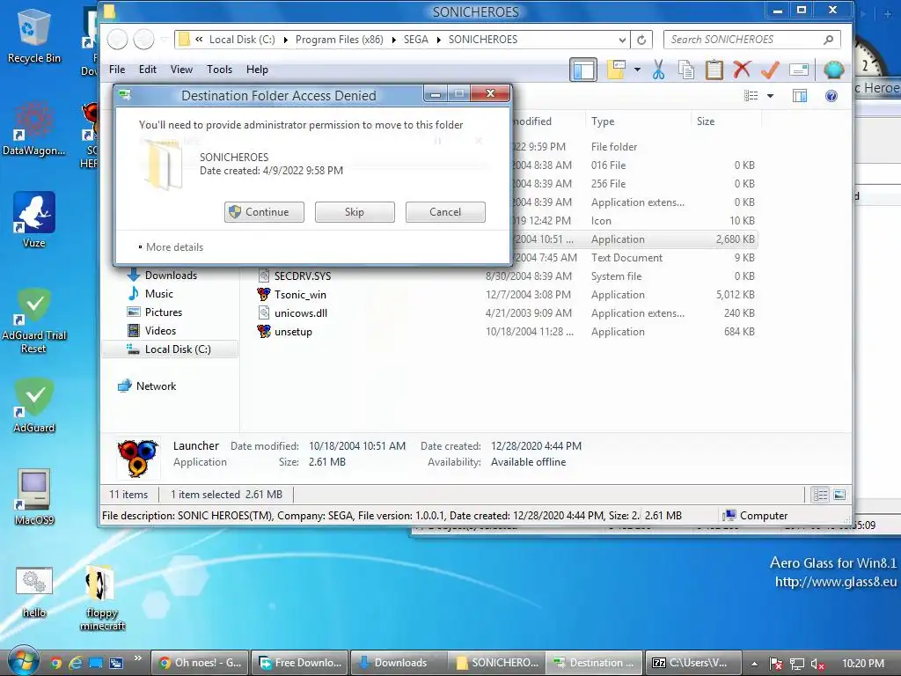
Task: Switch to the 7-Zip C:\Users taskbar button
Action: (x=692, y=663)
